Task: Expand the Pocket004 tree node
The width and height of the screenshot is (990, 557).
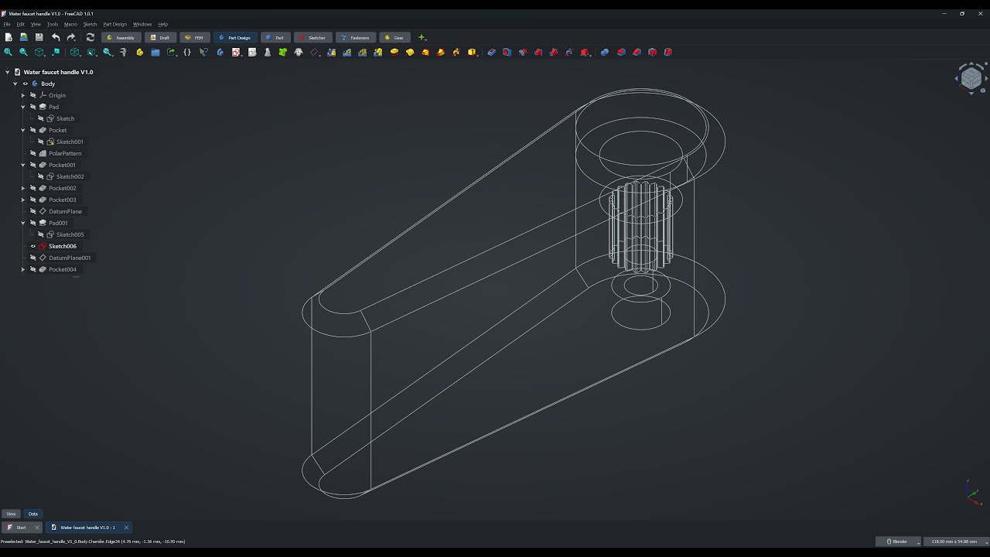Action: point(23,269)
